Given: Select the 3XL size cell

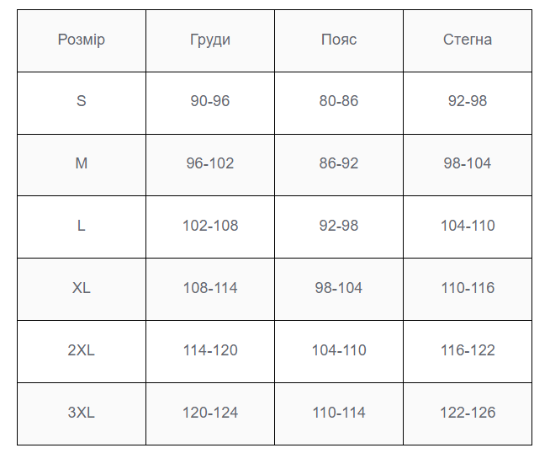Looking at the screenshot, I should click(x=82, y=413).
